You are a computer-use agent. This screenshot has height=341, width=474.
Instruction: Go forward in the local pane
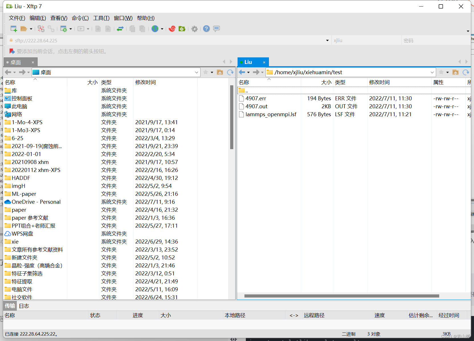point(22,72)
